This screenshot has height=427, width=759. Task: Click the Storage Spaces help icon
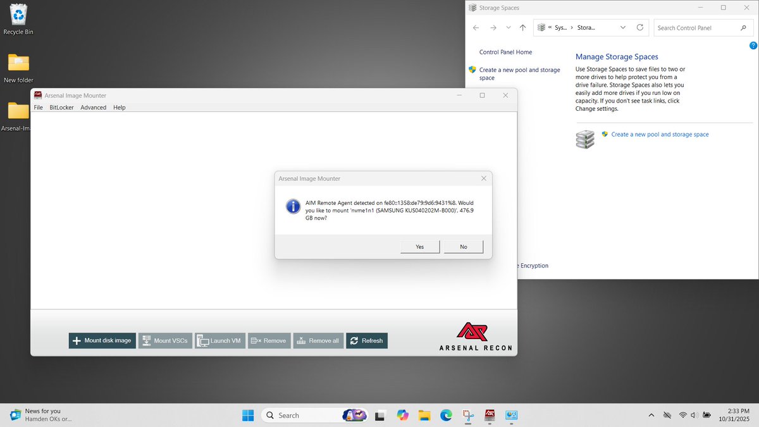(753, 46)
